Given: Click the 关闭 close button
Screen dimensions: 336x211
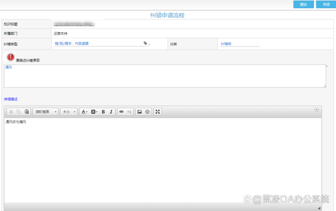Looking at the screenshot, I should coord(325,4).
